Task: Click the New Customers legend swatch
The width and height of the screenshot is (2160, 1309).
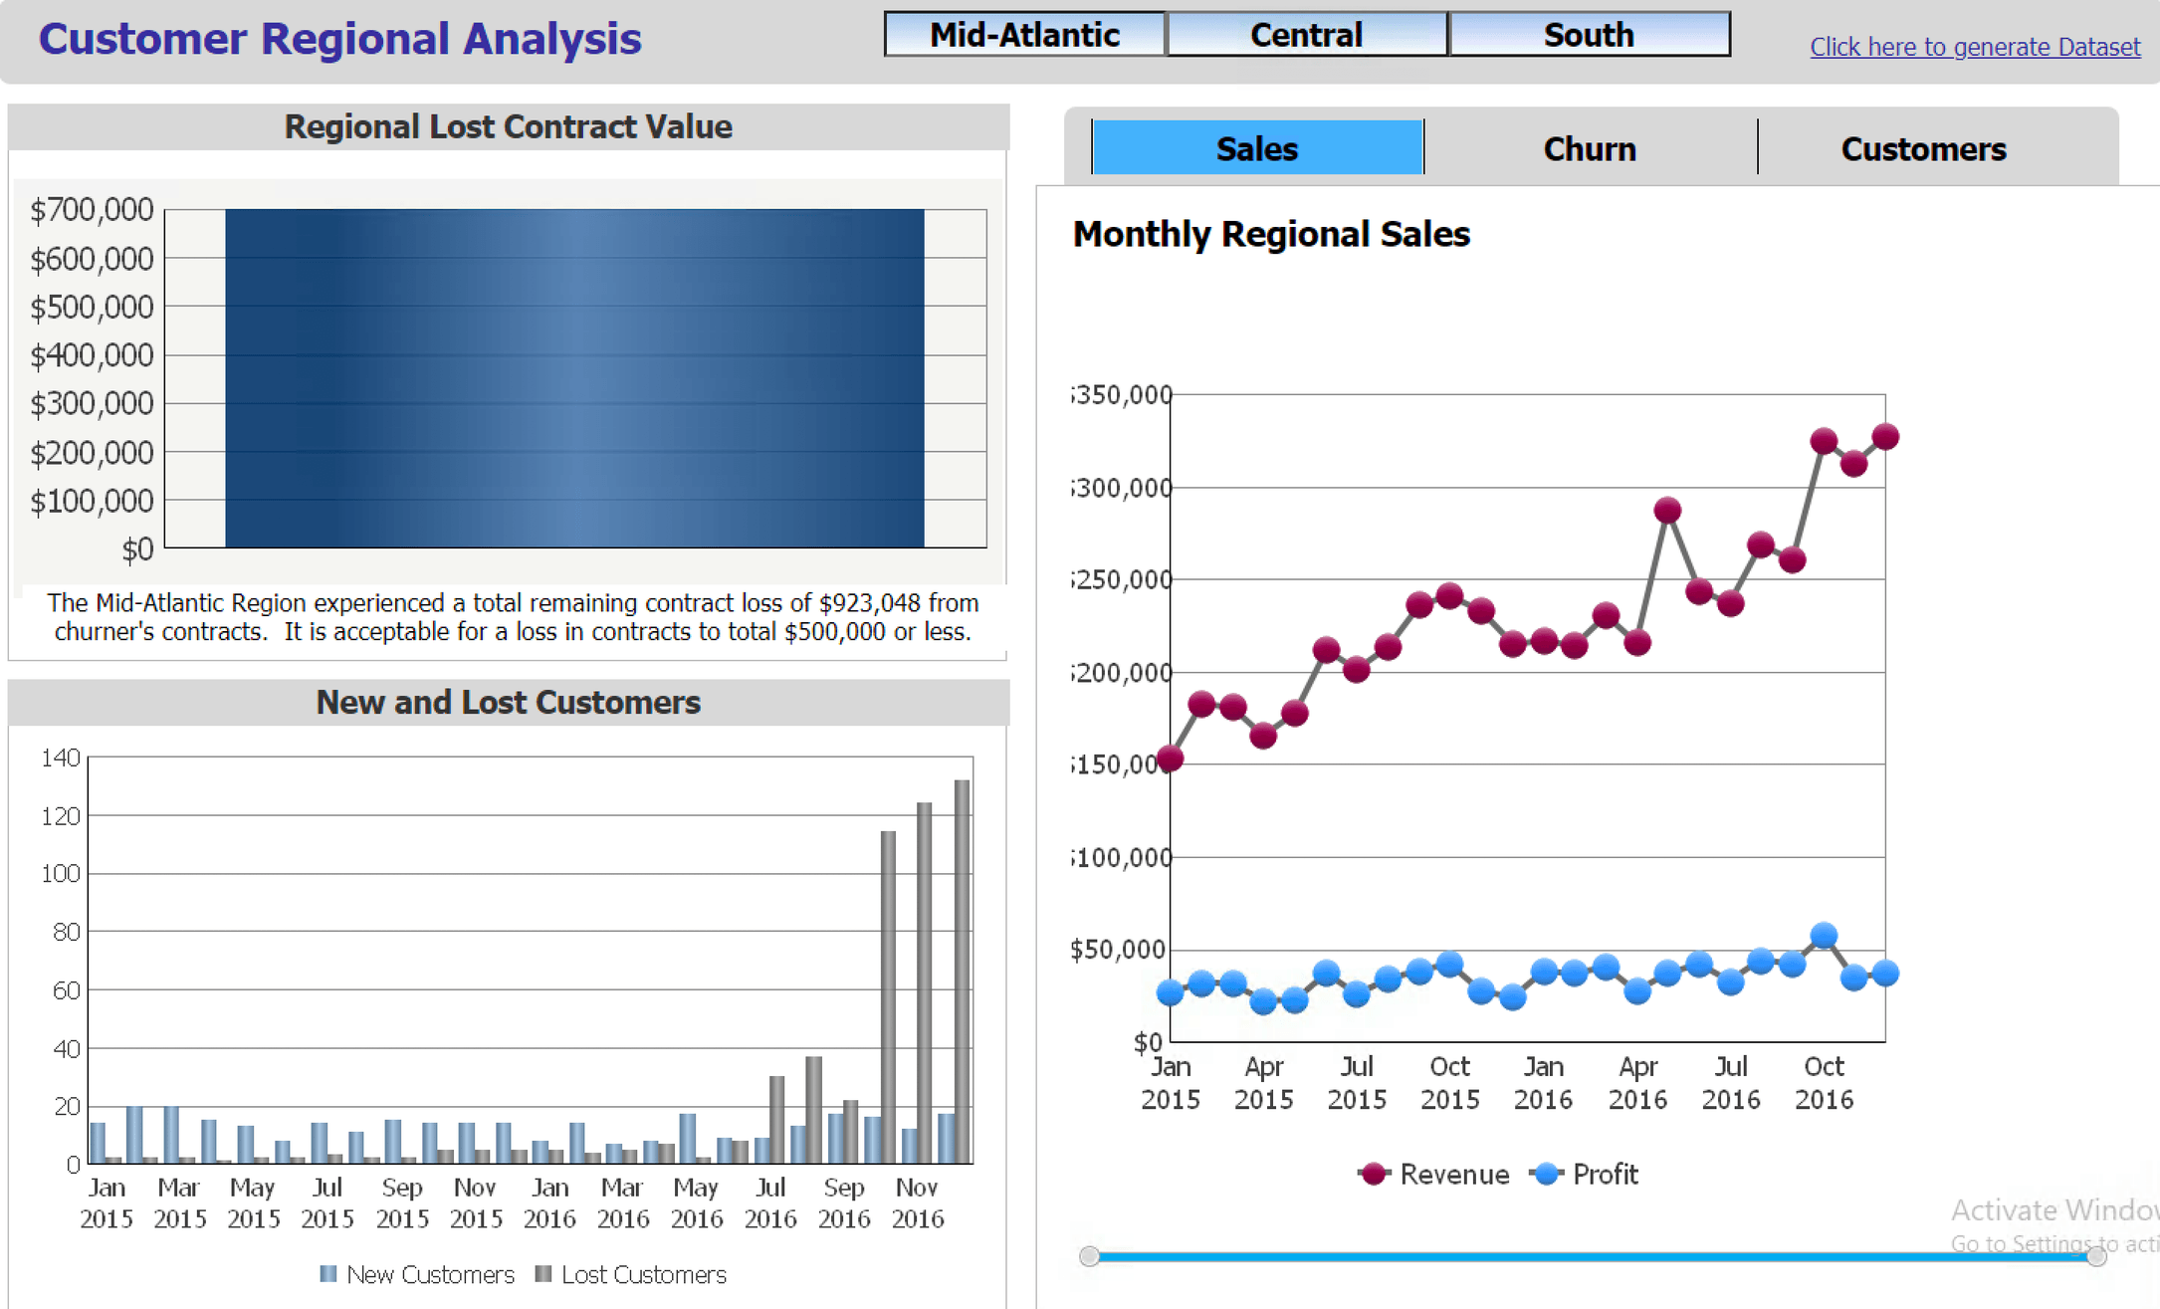Action: pos(327,1274)
